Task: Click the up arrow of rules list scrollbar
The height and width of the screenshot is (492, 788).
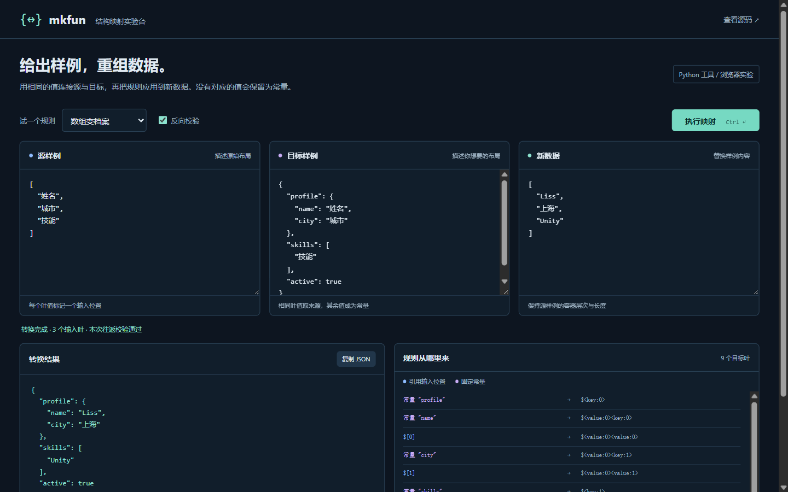Action: (754, 396)
